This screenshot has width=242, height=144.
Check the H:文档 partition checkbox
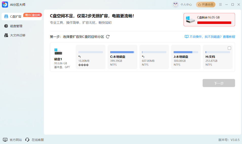(229, 48)
